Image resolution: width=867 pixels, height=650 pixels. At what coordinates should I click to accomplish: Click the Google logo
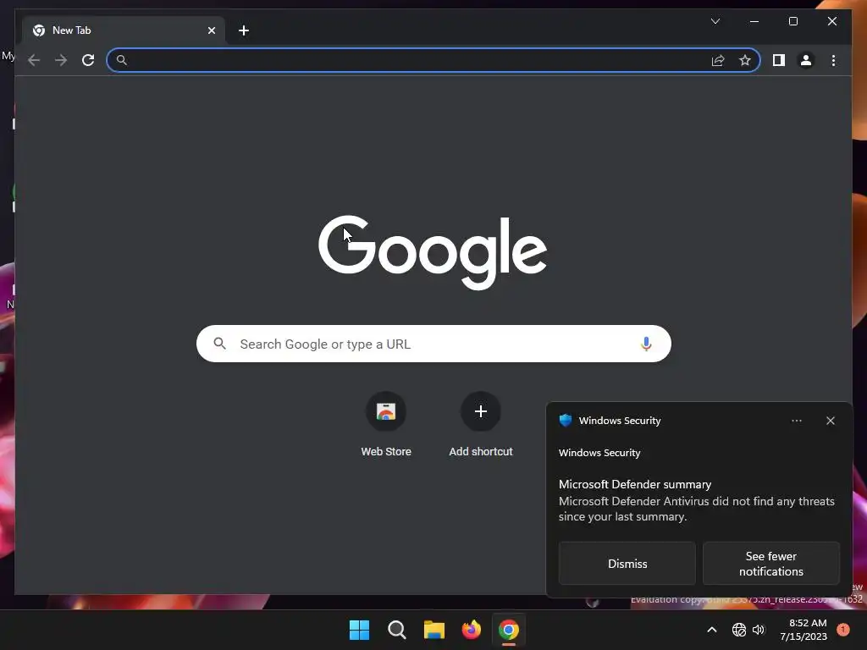pos(433,252)
